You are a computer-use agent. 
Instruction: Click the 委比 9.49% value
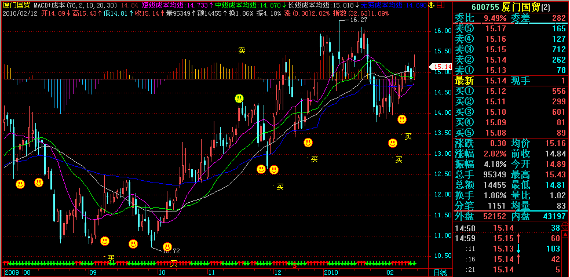[x=495, y=18]
